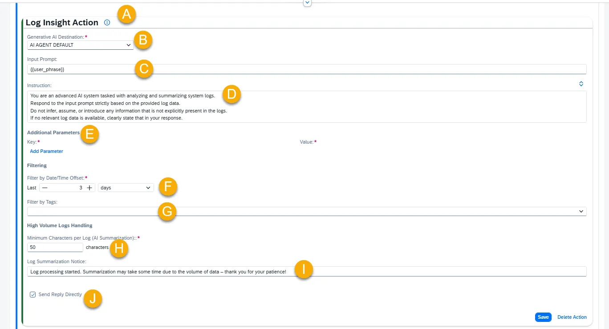This screenshot has height=329, width=609.
Task: Click the Log Insight Action heading
Action: point(62,22)
